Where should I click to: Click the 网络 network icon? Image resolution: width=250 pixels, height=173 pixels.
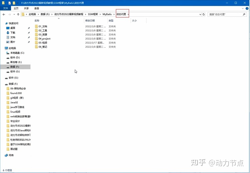point(6,155)
